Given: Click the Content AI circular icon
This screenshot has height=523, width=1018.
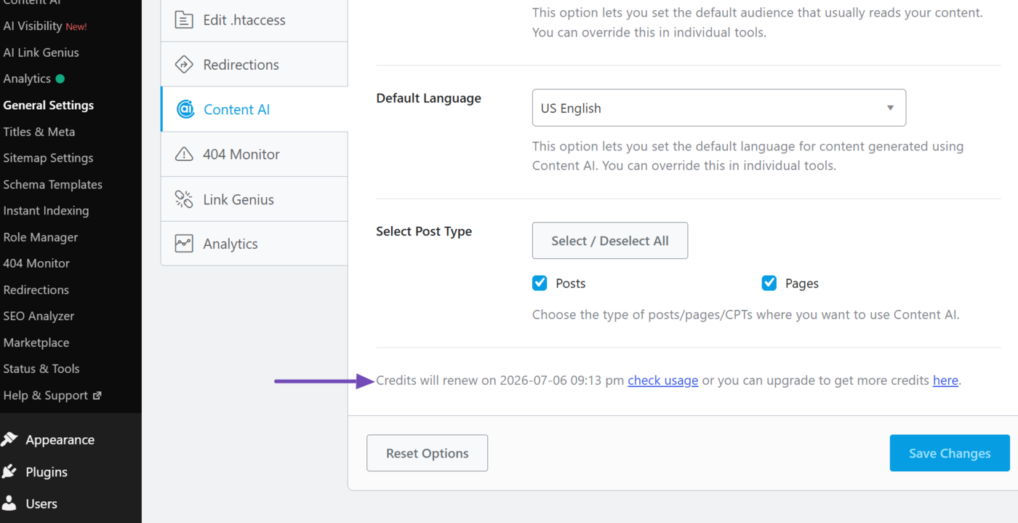Looking at the screenshot, I should [x=185, y=109].
